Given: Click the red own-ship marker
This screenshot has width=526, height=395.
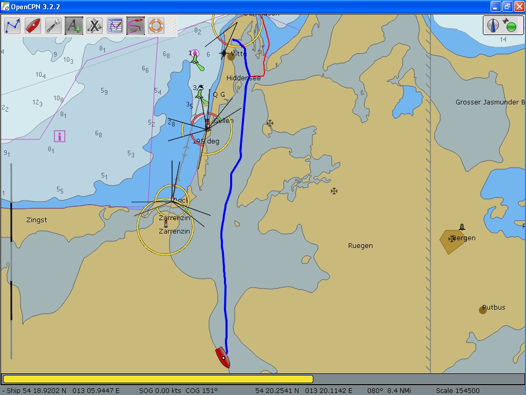Looking at the screenshot, I should pos(223,358).
